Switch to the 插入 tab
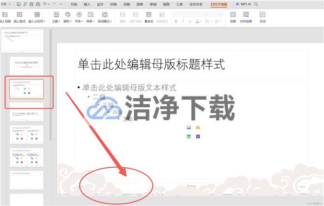The width and height of the screenshot is (324, 206). 87,4
